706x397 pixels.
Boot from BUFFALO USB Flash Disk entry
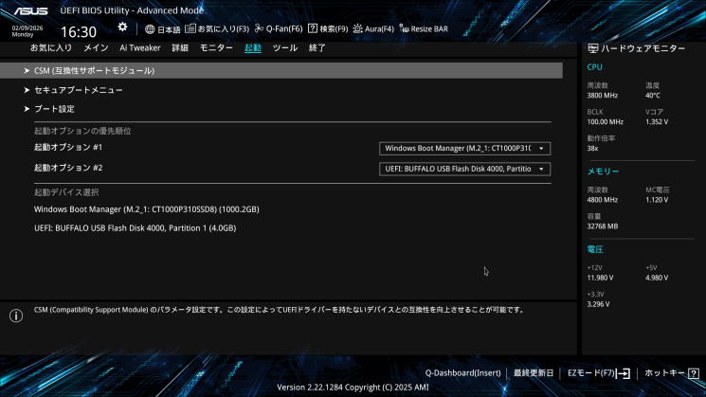135,228
